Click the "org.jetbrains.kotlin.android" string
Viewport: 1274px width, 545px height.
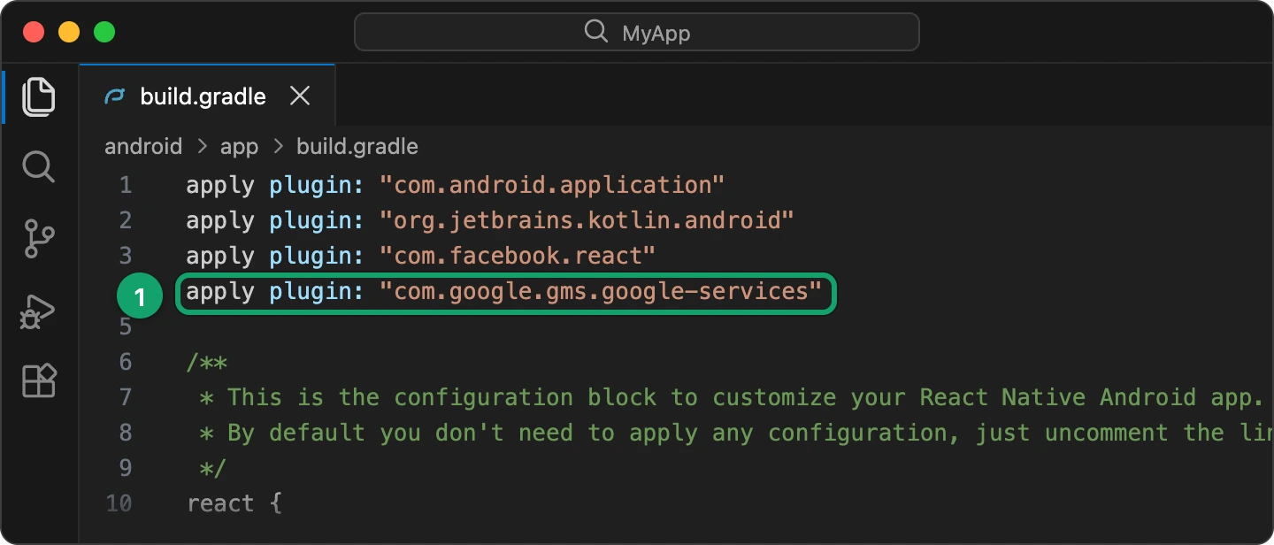click(587, 220)
